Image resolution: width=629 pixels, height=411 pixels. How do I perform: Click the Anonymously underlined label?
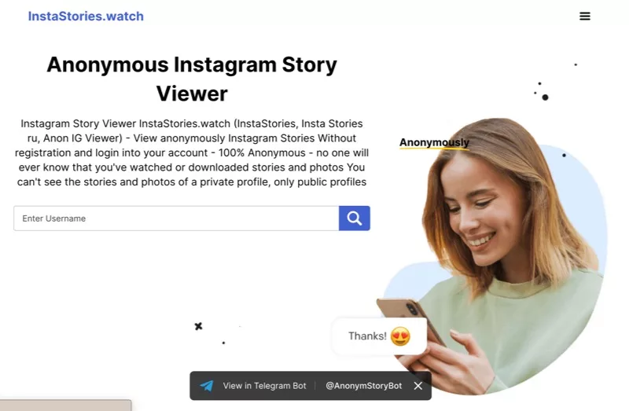(x=434, y=143)
